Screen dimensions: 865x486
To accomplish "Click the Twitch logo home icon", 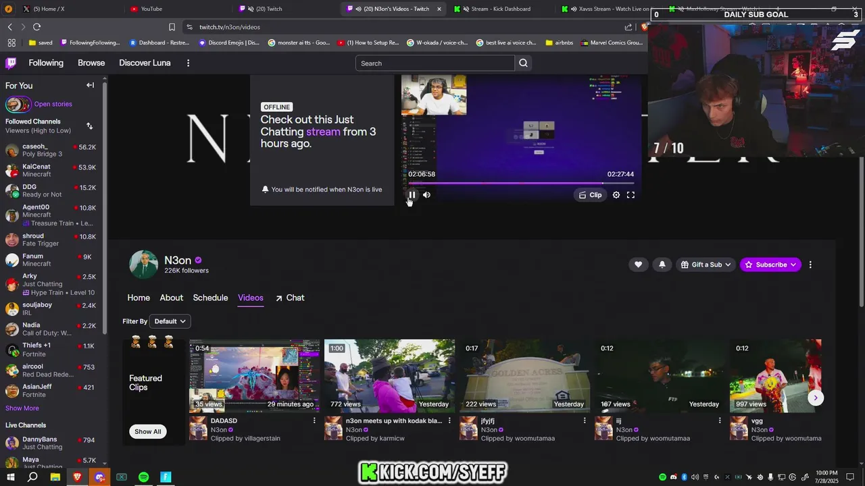I will [11, 63].
